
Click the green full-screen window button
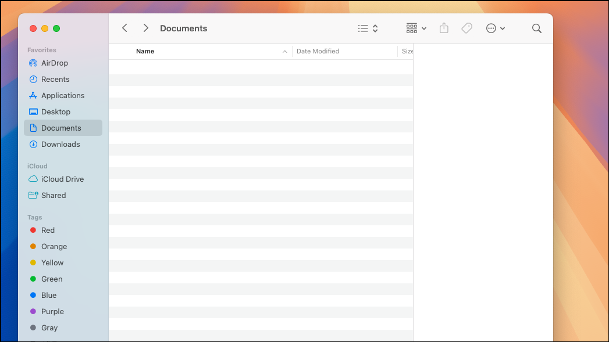[56, 28]
